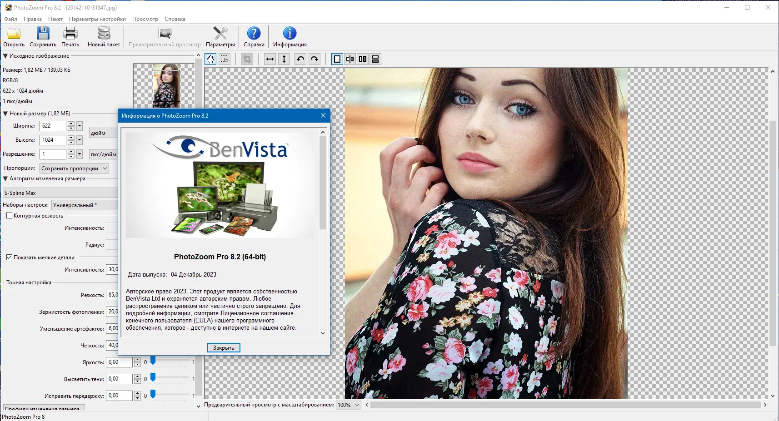Flip the image horizontally
This screenshot has width=779, height=421.
270,59
